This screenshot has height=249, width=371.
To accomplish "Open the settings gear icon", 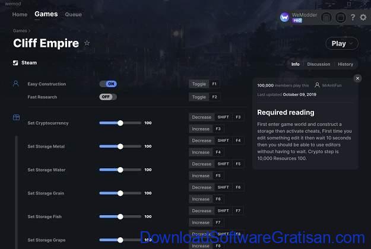I will click(x=363, y=17).
